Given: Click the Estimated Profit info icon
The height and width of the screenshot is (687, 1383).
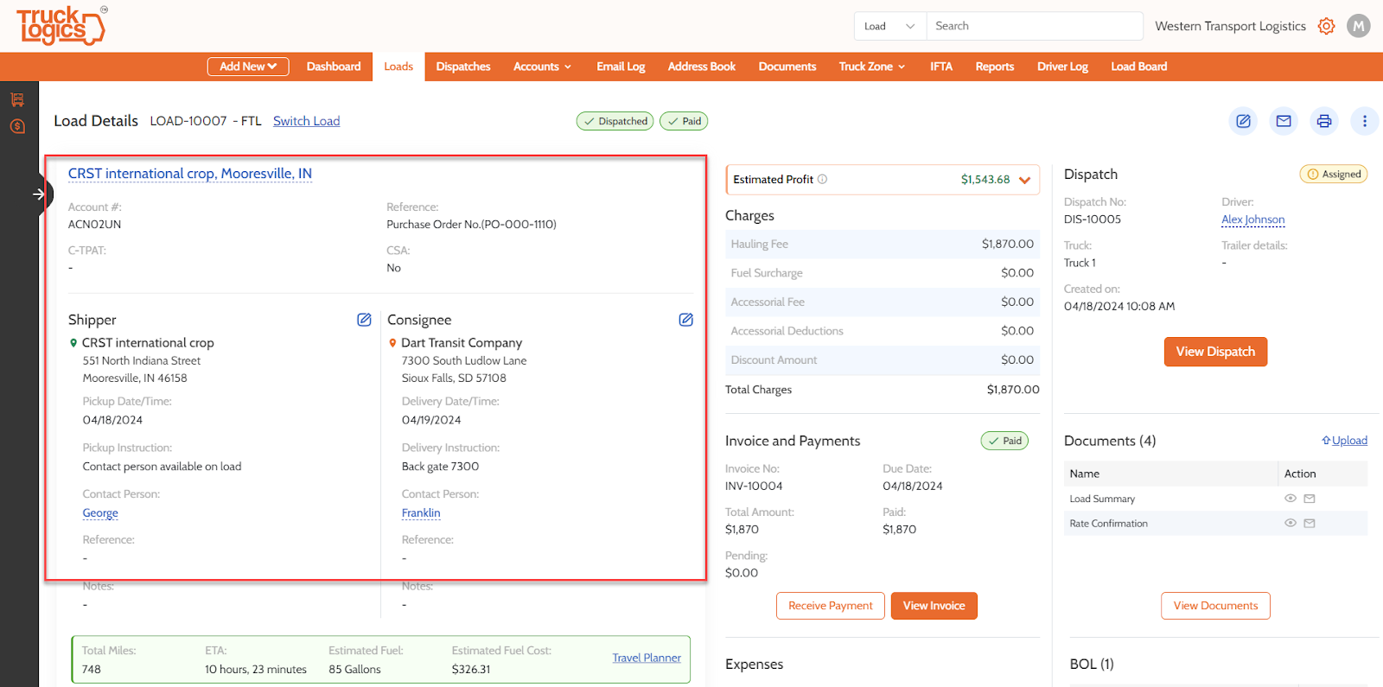Looking at the screenshot, I should pos(822,179).
